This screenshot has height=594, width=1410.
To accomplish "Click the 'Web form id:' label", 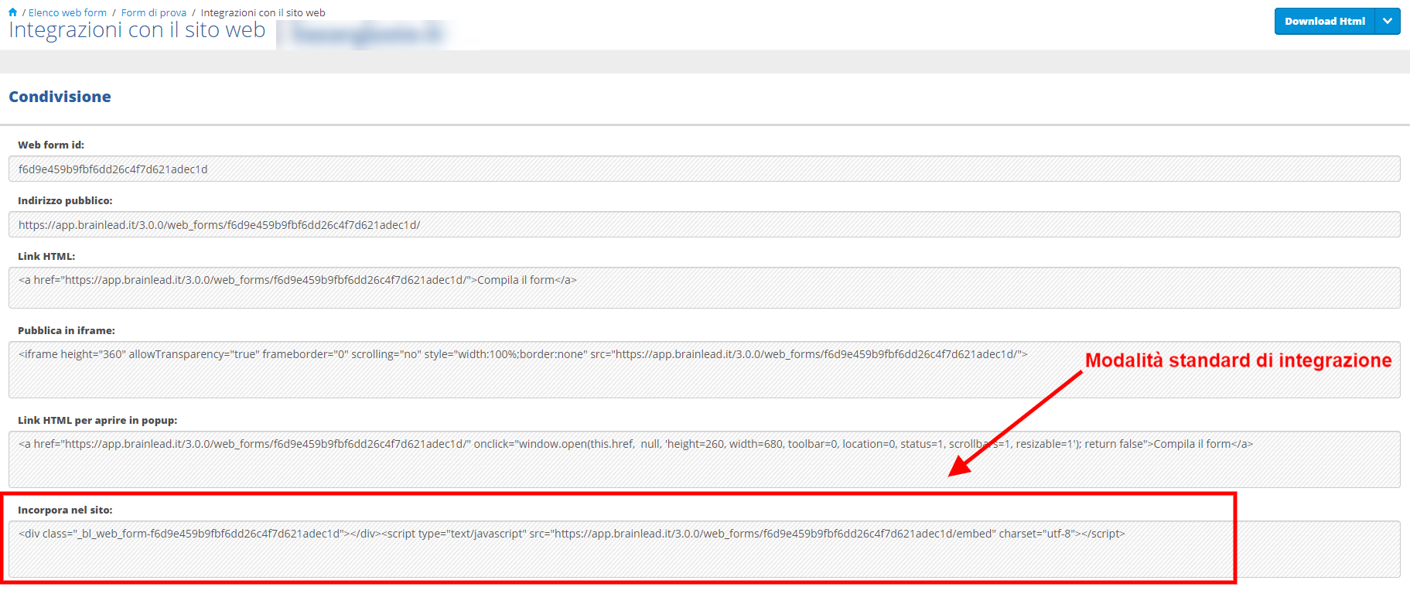I will (x=51, y=145).
